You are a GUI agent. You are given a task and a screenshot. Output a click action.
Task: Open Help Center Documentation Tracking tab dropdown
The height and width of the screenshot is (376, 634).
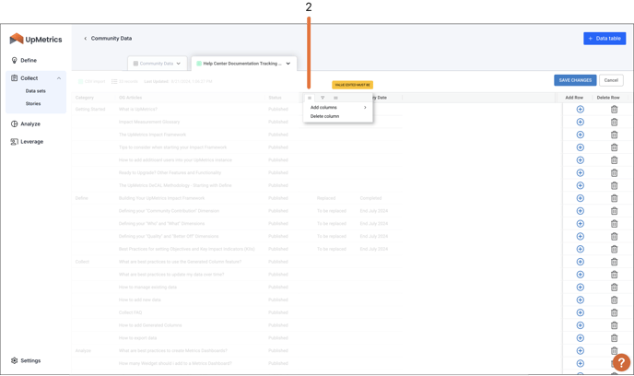click(288, 64)
